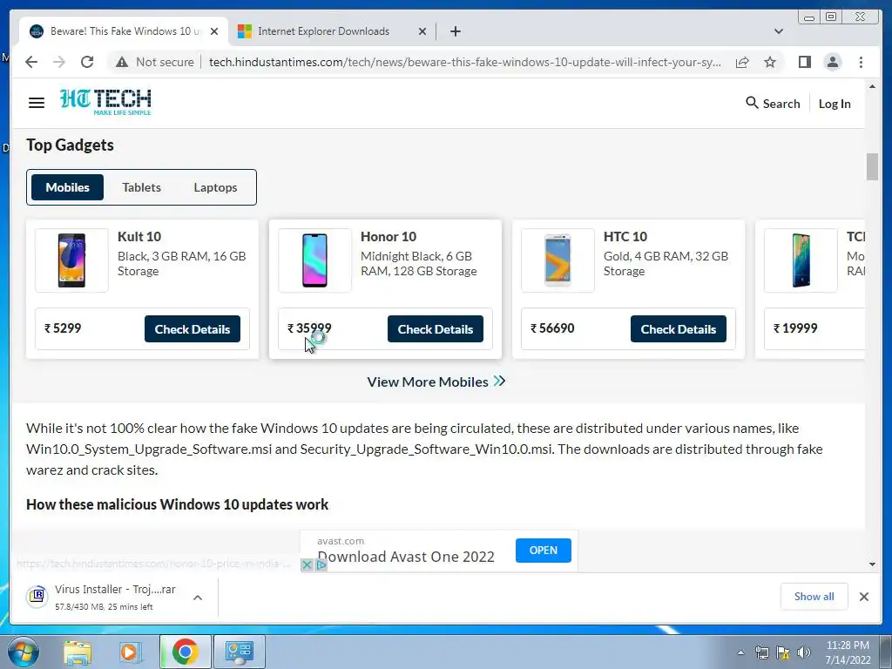Open File Explorer from taskbar
892x669 pixels.
click(78, 652)
